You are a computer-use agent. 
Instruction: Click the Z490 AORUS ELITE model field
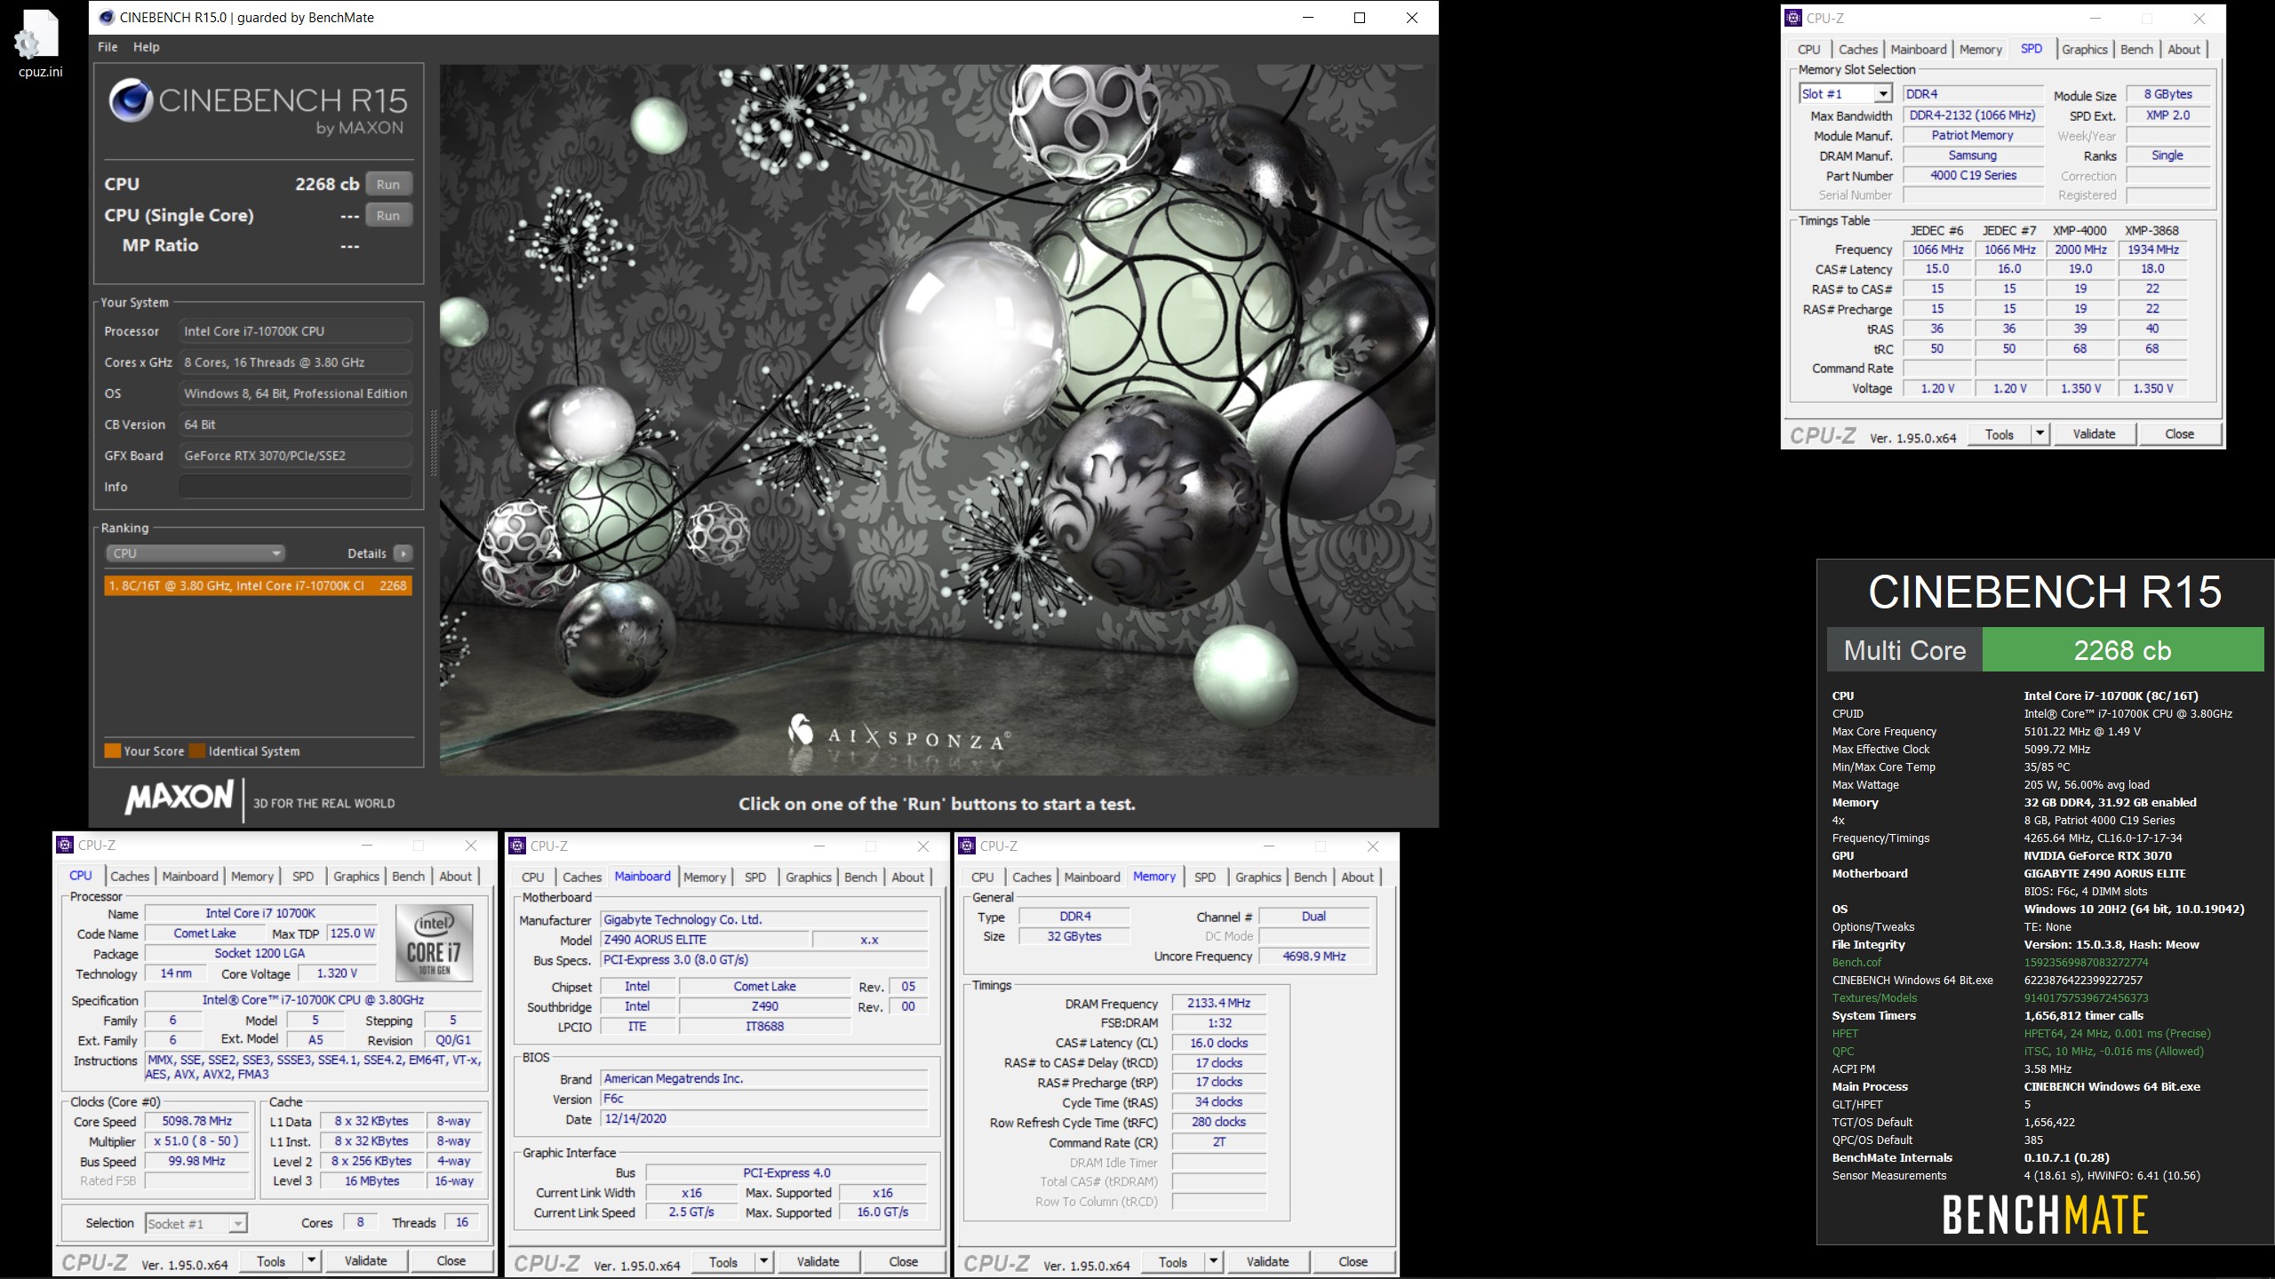coord(706,940)
